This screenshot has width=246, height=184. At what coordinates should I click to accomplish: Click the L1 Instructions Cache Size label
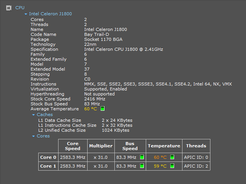pyautogui.click(x=67, y=125)
